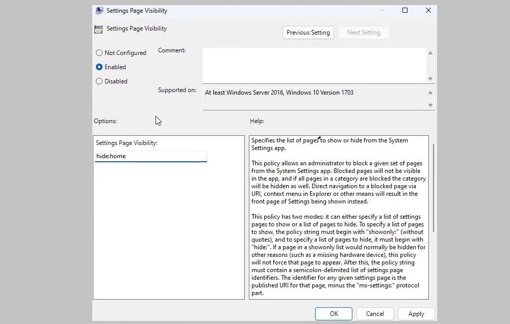The width and height of the screenshot is (510, 324).
Task: Cancel the policy dialog
Action: [375, 313]
